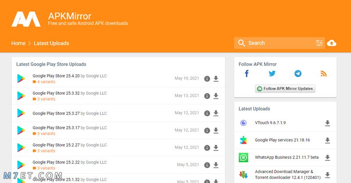Open Google Play services 21.18.16 link
Screen dimensions: 351x183
pos(282,140)
